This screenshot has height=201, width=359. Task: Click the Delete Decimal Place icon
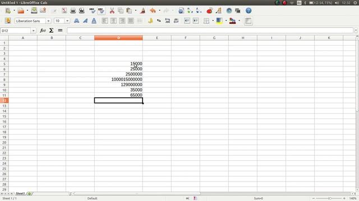coord(176,21)
